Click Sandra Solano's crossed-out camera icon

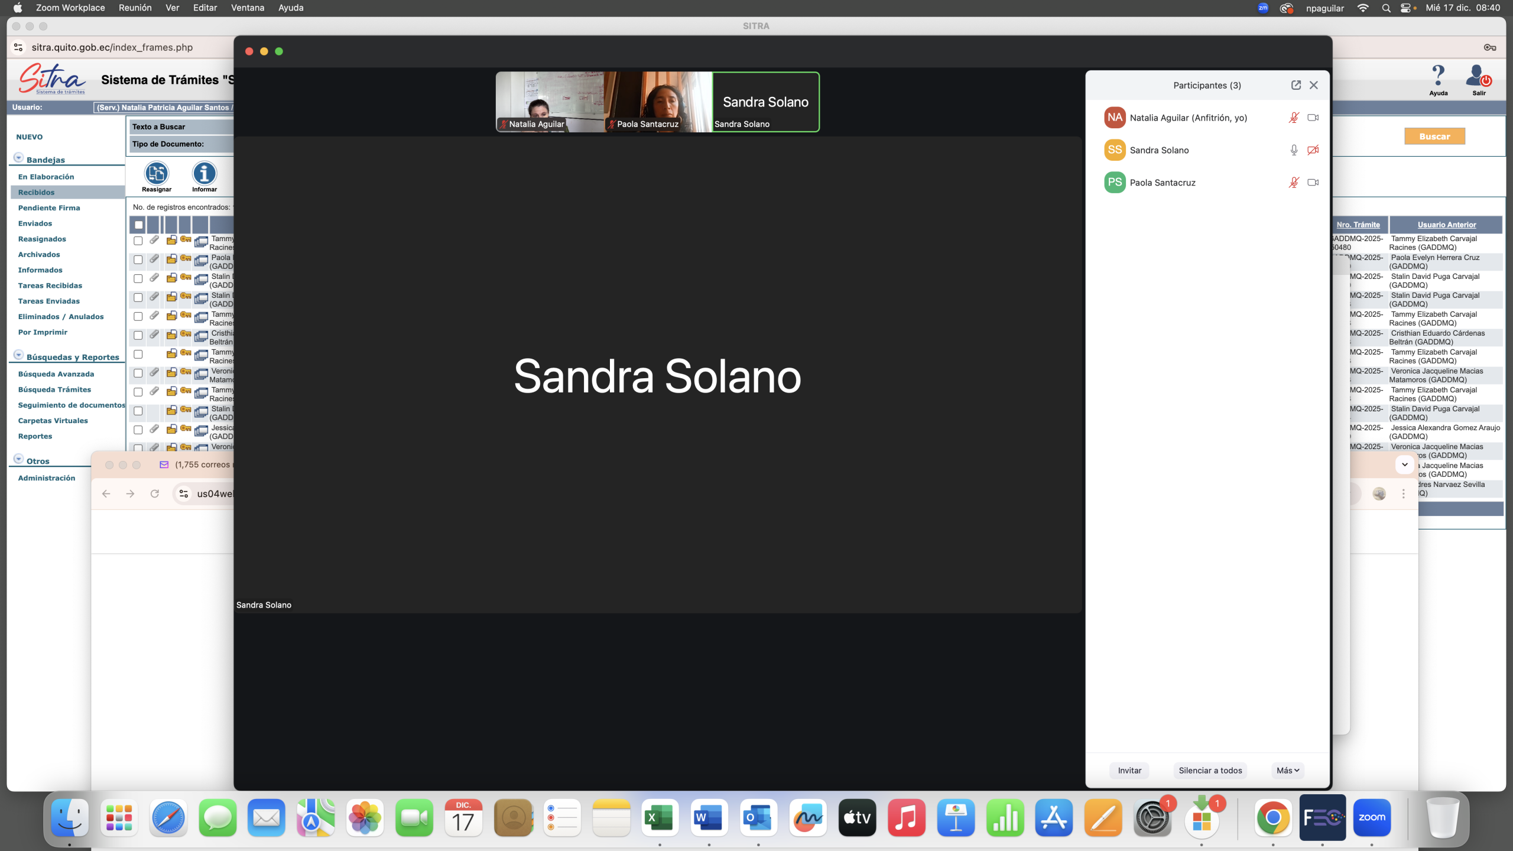[x=1313, y=150]
